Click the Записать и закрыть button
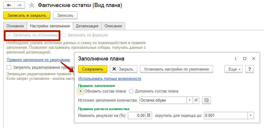Screen dimensions: 264x128 click(27, 16)
